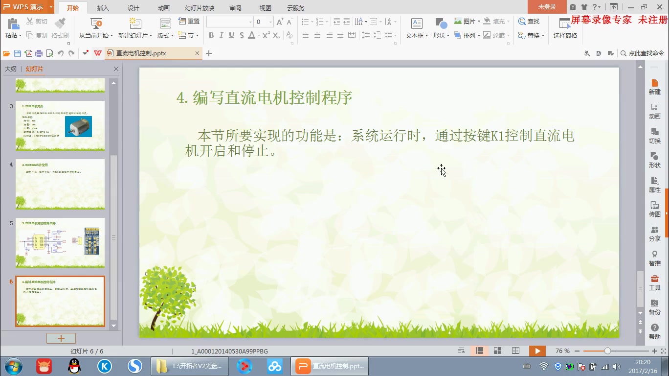Click the Arrange (排列) icon
Viewport: 669px width, 376px height.
458,35
